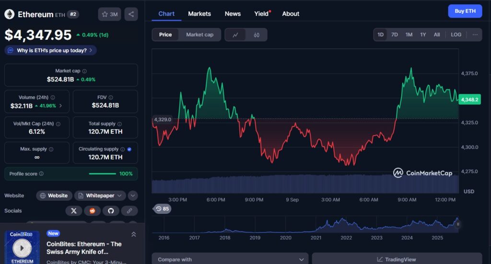Click FDV info icon
This screenshot has height=264, width=491.
(111, 97)
